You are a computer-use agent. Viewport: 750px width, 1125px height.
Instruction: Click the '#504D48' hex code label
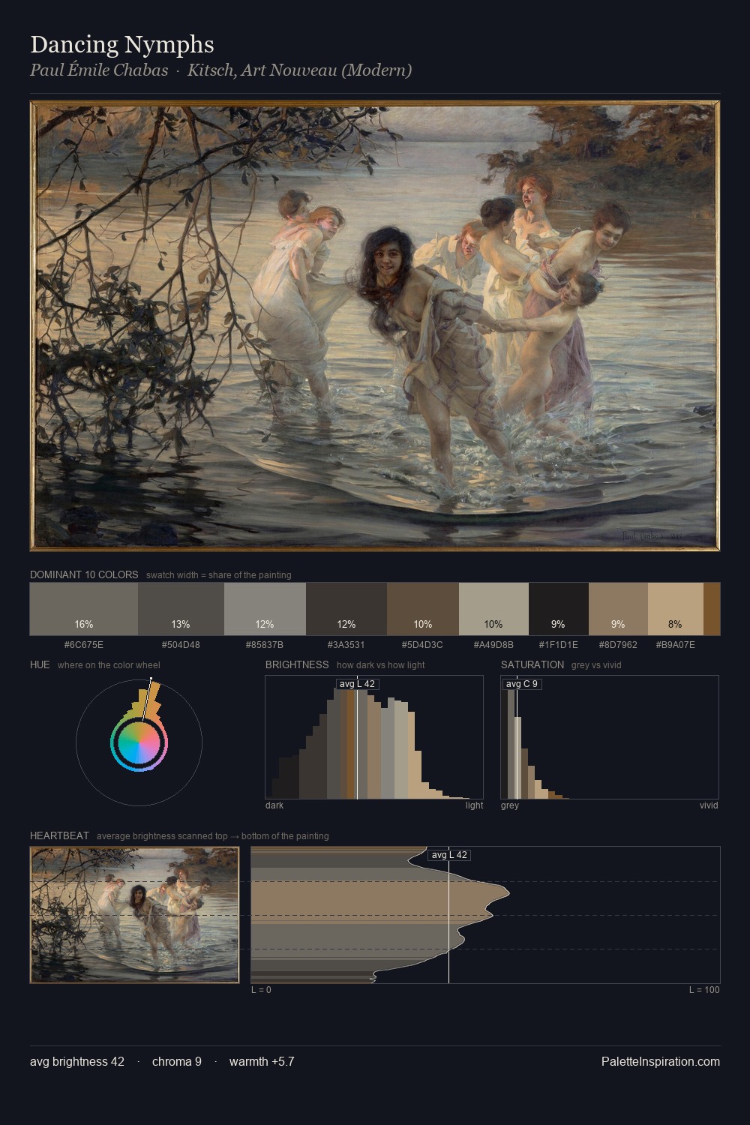(x=181, y=645)
